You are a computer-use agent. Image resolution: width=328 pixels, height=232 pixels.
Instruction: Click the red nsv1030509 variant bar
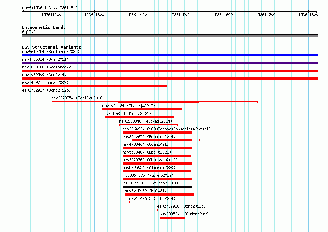click(x=170, y=78)
